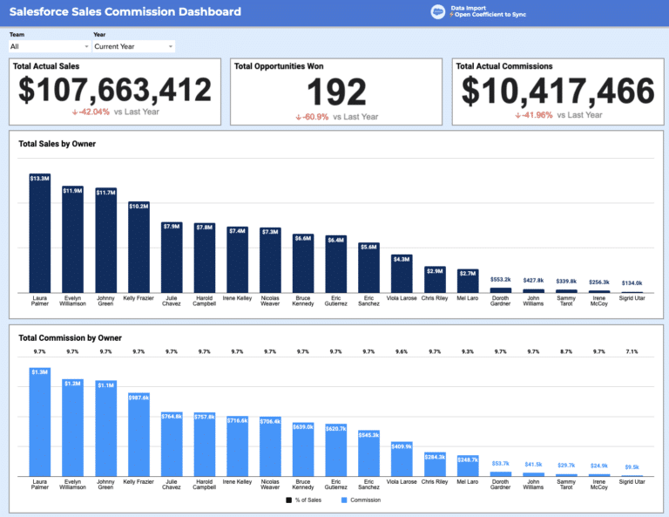The height and width of the screenshot is (517, 669).
Task: Click the Salesforce cloud logo icon
Action: click(x=438, y=12)
